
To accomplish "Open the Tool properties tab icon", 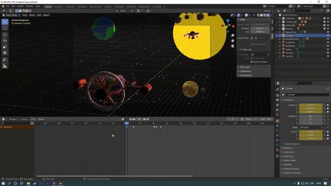I will click(277, 89).
